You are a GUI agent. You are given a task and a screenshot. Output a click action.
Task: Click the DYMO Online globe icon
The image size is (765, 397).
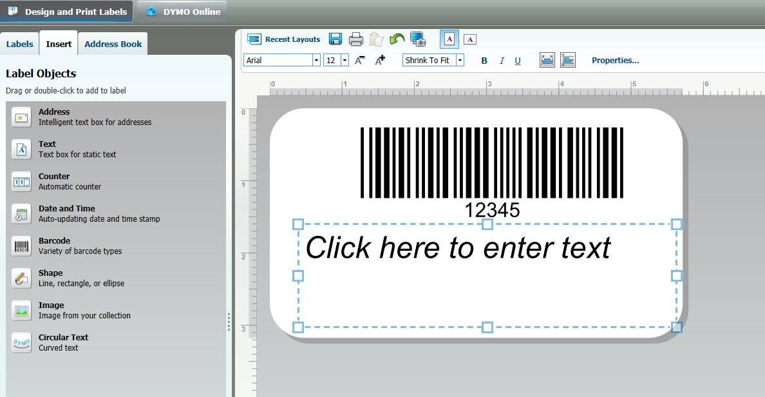click(x=151, y=11)
